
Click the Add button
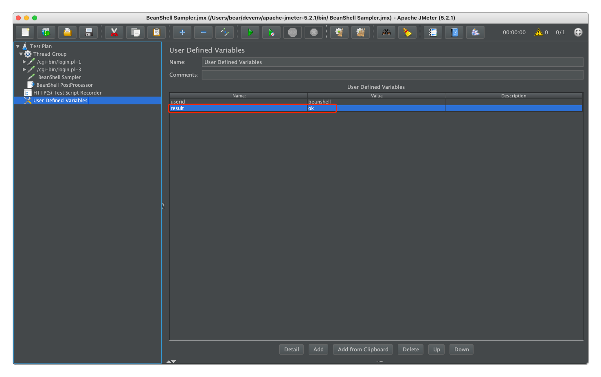(318, 349)
